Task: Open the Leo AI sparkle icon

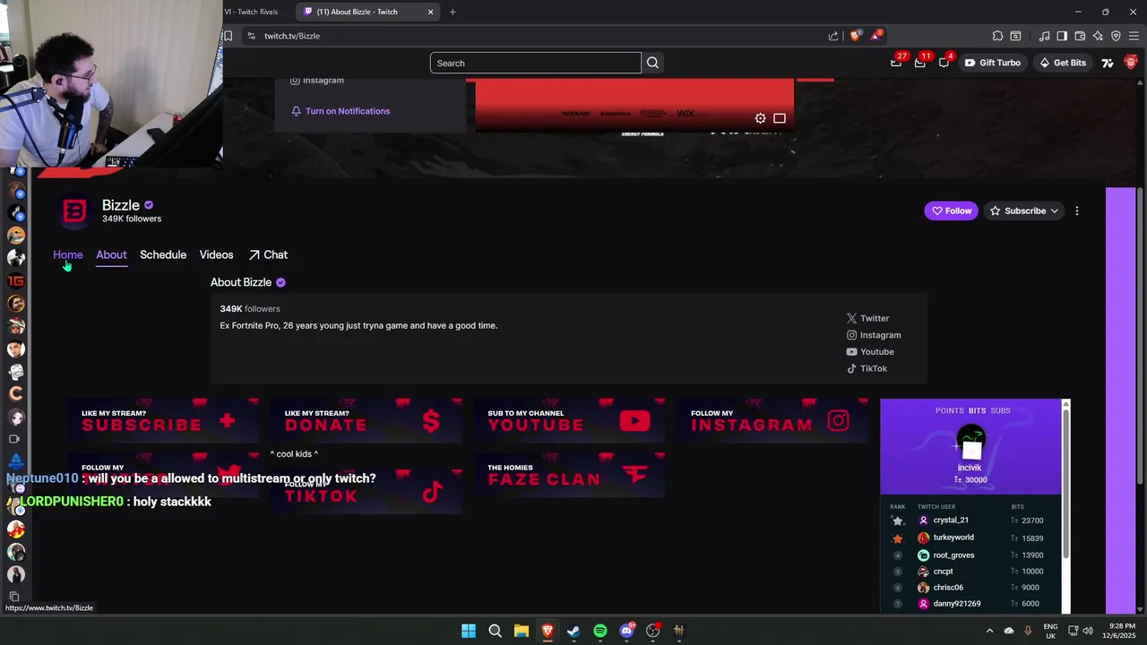Action: tap(1098, 36)
